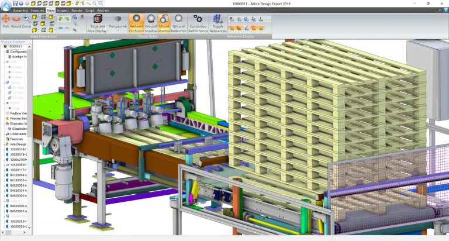The image size is (449, 241).
Task: Toggle Ambient Occlusion visual style
Action: tap(136, 23)
